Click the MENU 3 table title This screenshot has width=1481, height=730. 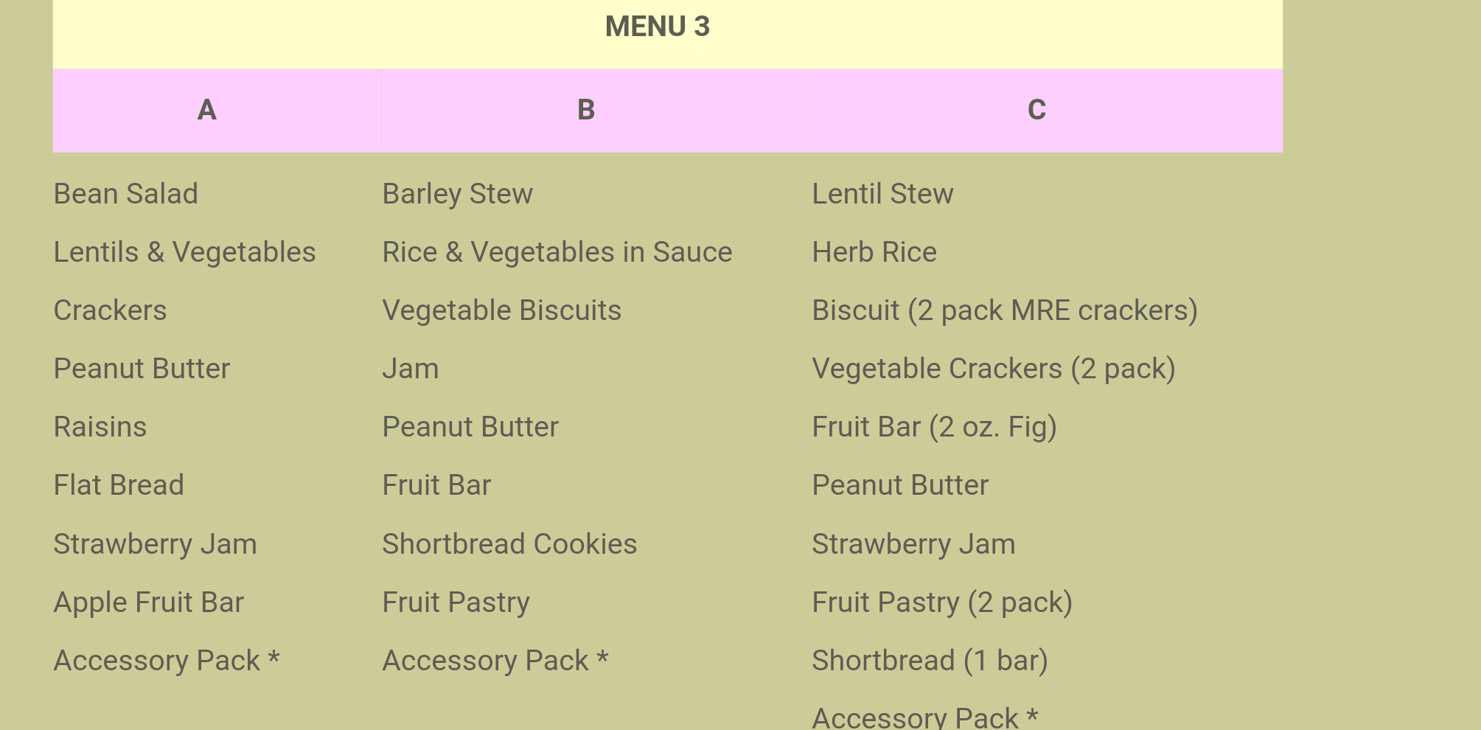click(657, 27)
